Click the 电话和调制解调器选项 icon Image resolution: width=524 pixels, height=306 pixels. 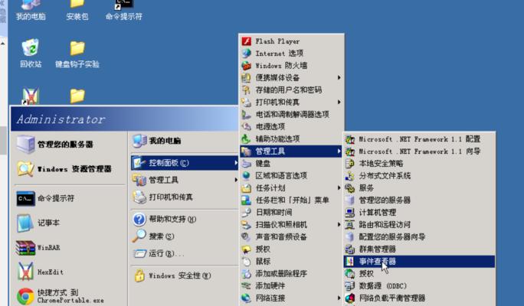[247, 115]
